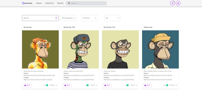Screen dimensions: 202x91
Task: Click the green token icon on Bored Apr #58
Action: click(x=87, y=85)
